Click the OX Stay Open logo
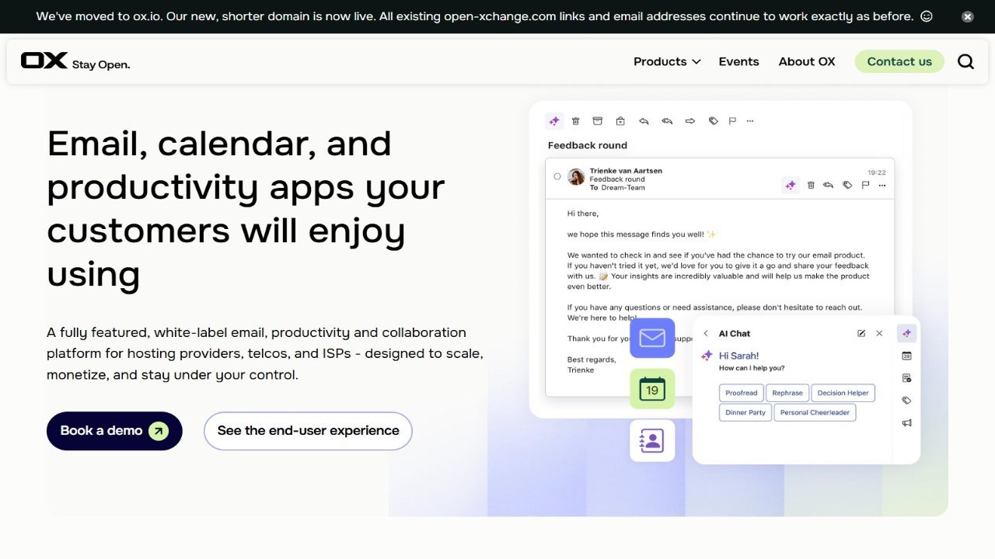 [x=75, y=61]
